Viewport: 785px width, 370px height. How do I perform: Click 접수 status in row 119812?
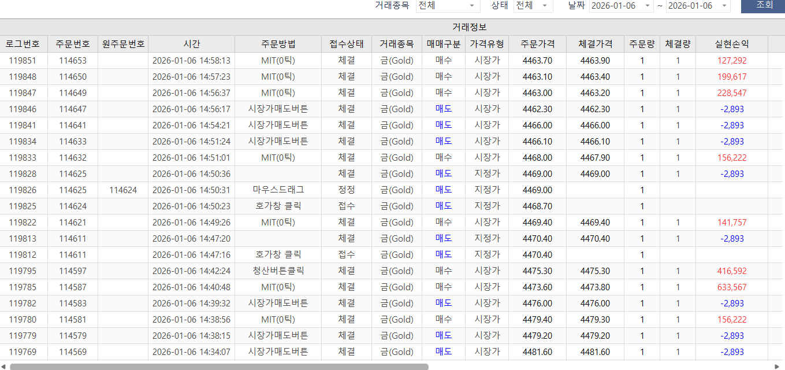347,255
